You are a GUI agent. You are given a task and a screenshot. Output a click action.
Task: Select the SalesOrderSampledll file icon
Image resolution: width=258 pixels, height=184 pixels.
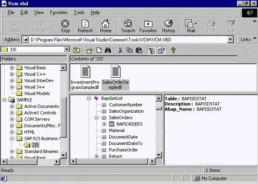116,71
